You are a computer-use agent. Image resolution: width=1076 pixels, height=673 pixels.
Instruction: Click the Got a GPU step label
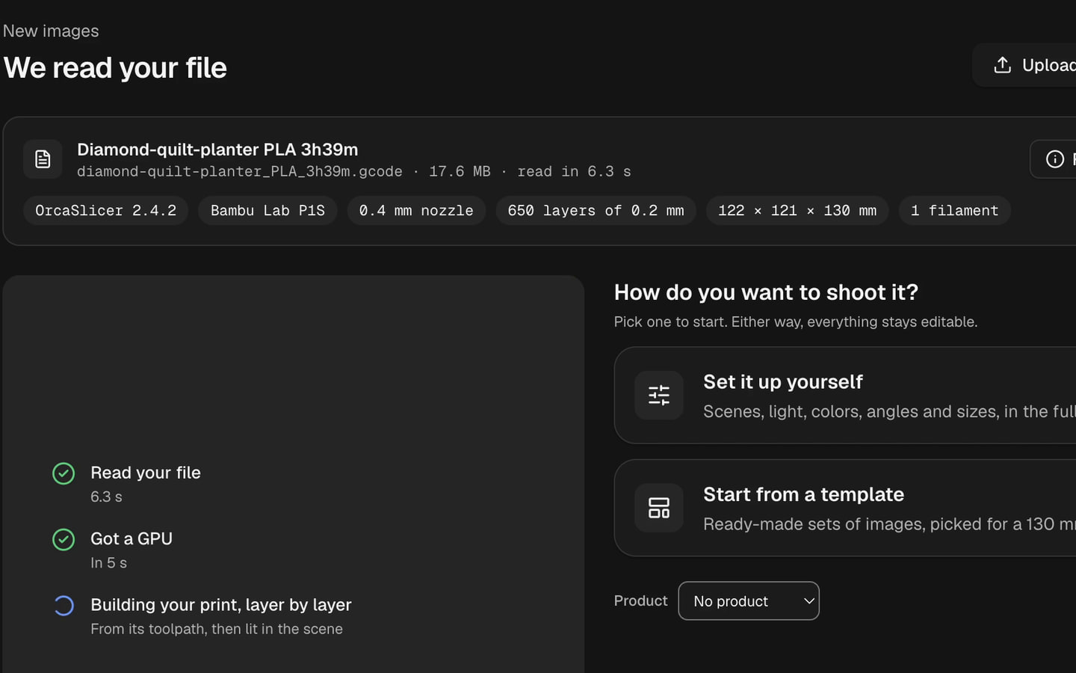pyautogui.click(x=132, y=538)
